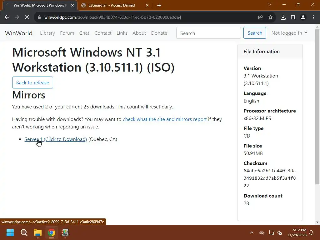
Task: Click the muted volume tray icon
Action: pos(280,232)
